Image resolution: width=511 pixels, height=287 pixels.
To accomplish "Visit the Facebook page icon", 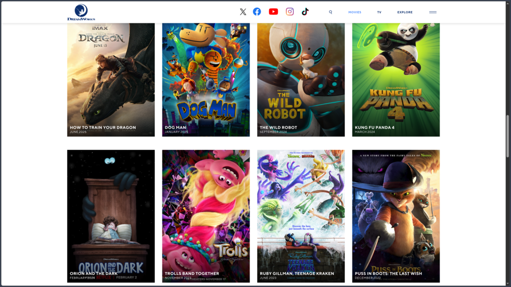I will tap(257, 12).
